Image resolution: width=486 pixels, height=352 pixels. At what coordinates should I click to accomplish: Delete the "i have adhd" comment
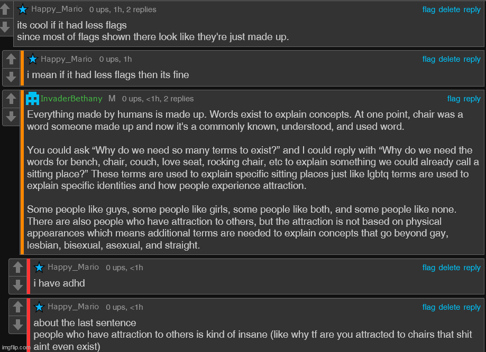tap(449, 268)
